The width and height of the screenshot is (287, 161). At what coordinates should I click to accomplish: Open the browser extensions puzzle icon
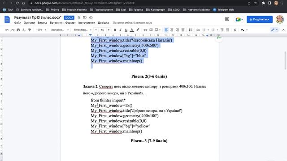coord(263,3)
